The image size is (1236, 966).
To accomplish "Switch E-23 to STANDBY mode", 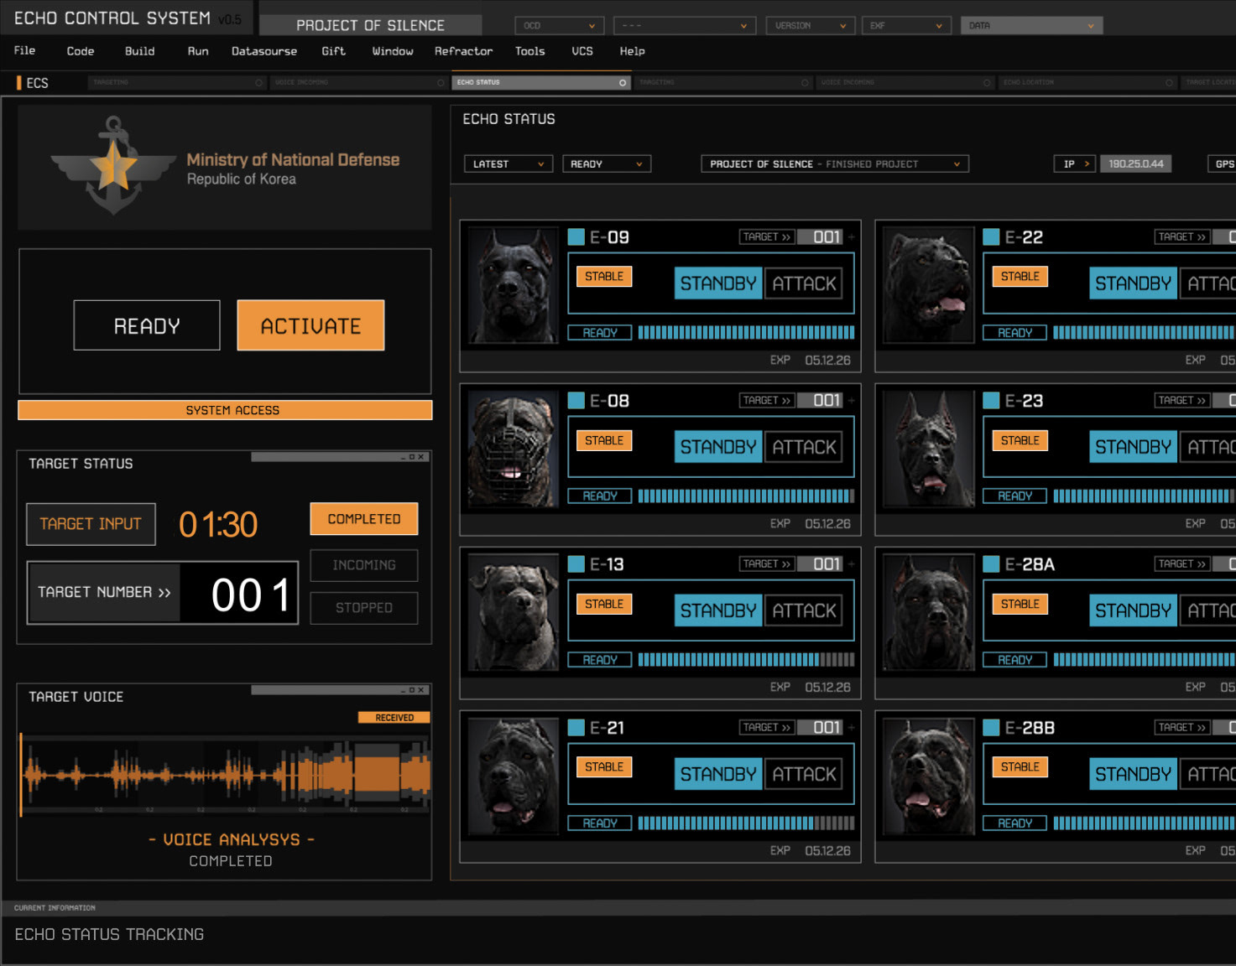I will click(x=1133, y=447).
